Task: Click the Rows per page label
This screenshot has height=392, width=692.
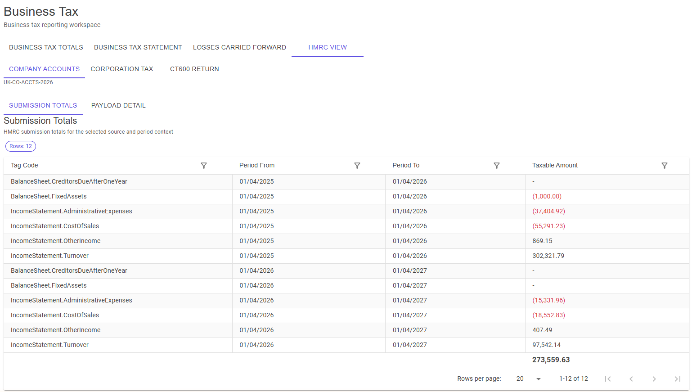Action: pos(479,379)
